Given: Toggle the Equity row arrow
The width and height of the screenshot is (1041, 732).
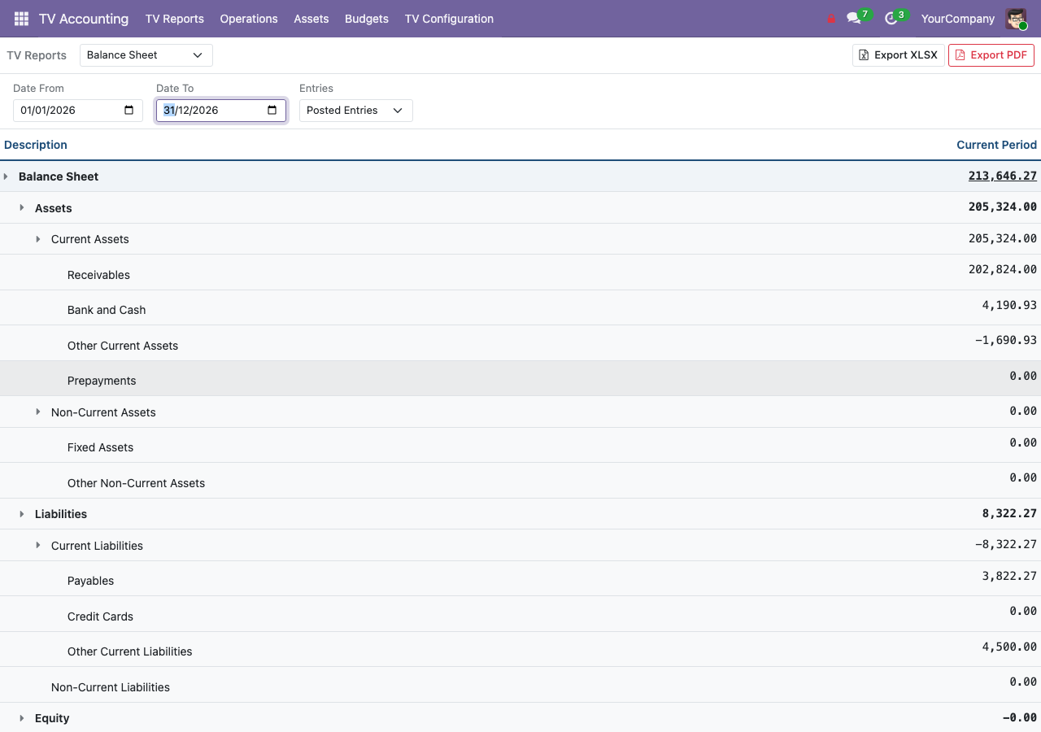Looking at the screenshot, I should click(x=22, y=718).
